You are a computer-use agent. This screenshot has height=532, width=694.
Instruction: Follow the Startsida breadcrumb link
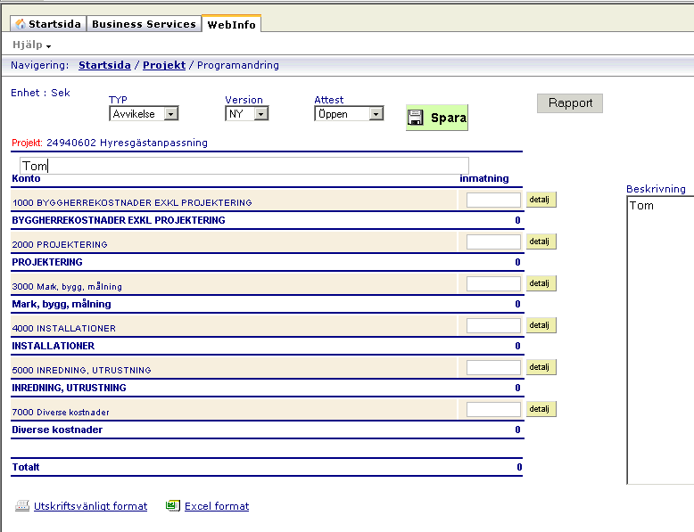[x=104, y=65]
